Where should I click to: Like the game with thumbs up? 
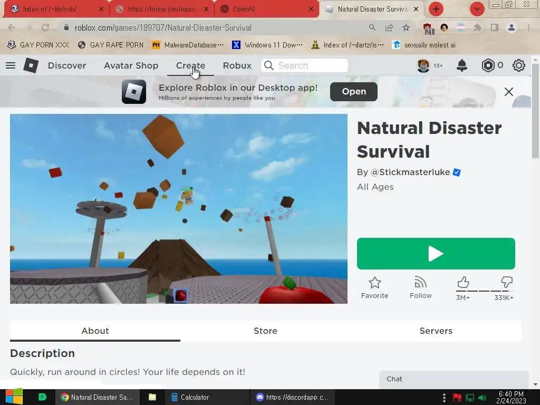click(x=463, y=283)
